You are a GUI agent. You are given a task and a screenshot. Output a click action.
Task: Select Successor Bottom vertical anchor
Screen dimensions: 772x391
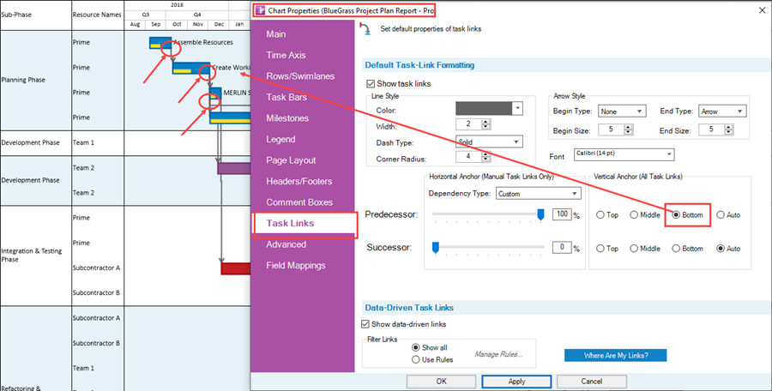[676, 249]
